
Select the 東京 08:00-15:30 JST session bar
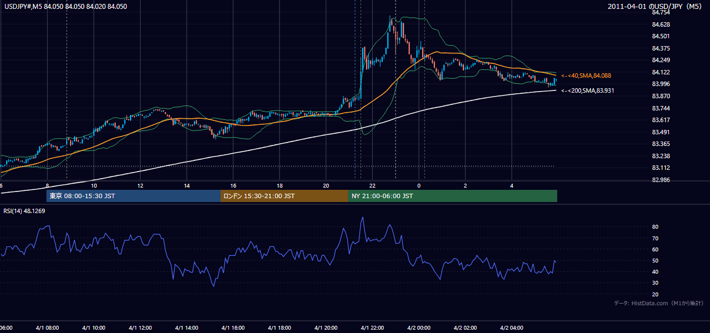pyautogui.click(x=133, y=196)
